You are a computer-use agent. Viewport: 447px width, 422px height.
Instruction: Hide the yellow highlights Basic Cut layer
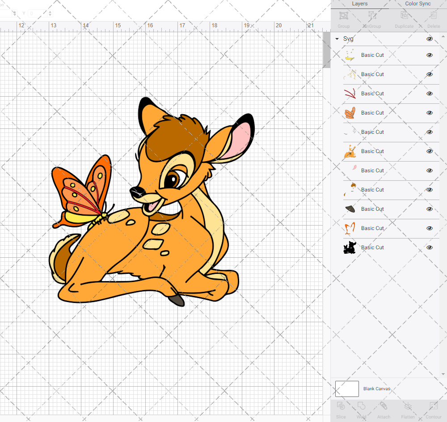(430, 55)
